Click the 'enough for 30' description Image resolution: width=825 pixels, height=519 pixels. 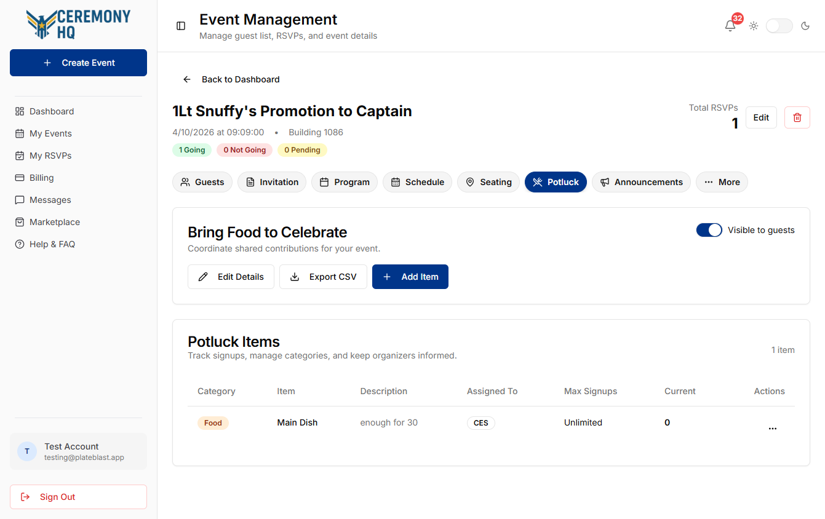389,422
